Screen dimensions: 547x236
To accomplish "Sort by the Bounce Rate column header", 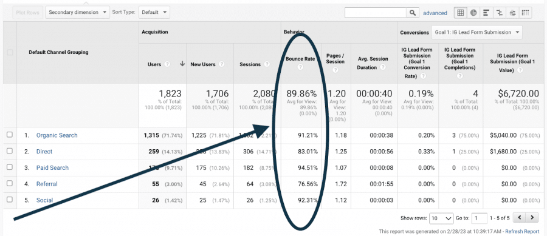I will pos(300,59).
